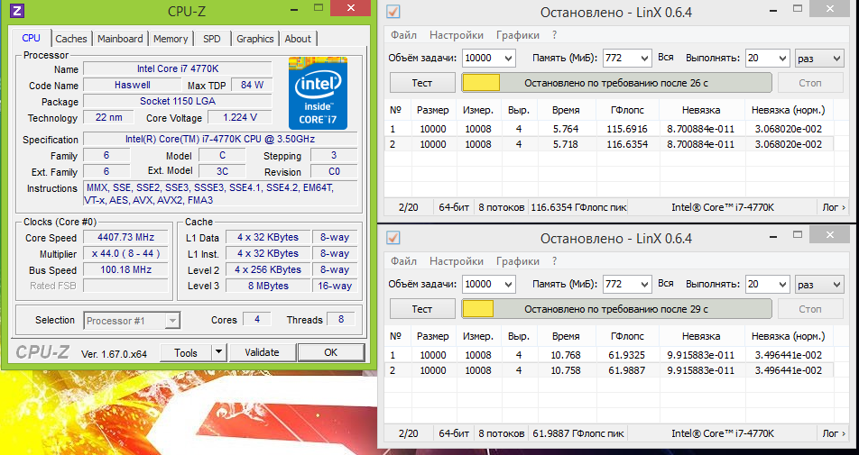This screenshot has height=455, width=859.
Task: Click the Multiplier value x 44.0 ( 8 - 44 )
Action: 126,254
